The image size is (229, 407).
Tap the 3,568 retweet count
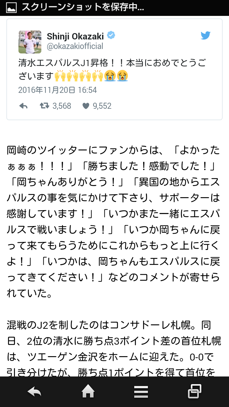(x=62, y=106)
